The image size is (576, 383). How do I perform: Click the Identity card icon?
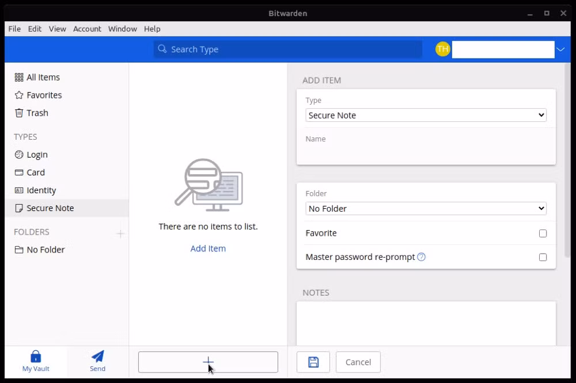[x=19, y=190]
